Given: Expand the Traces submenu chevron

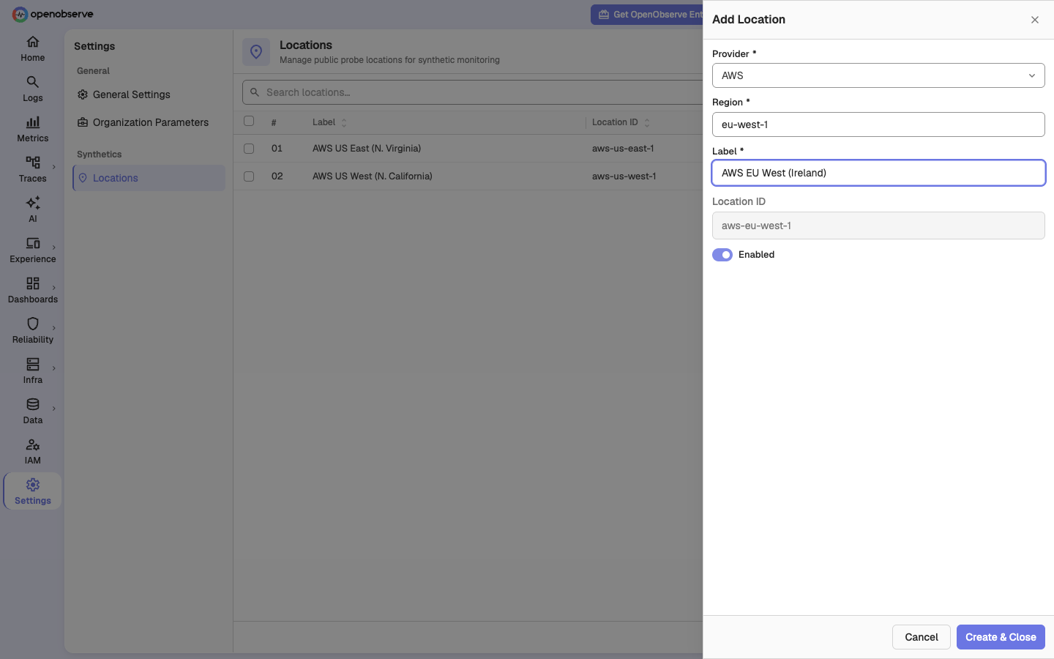Looking at the screenshot, I should (x=54, y=167).
